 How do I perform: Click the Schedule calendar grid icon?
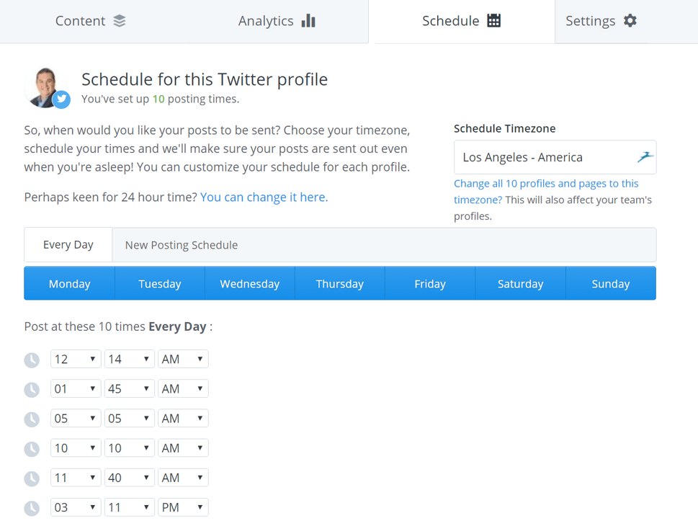tap(493, 20)
